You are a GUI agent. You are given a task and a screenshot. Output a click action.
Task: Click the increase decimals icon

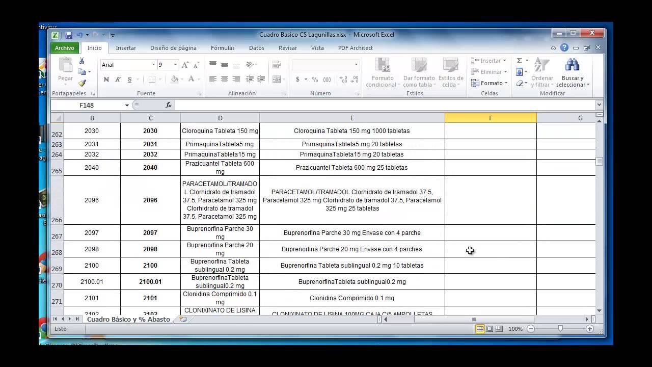pos(343,80)
